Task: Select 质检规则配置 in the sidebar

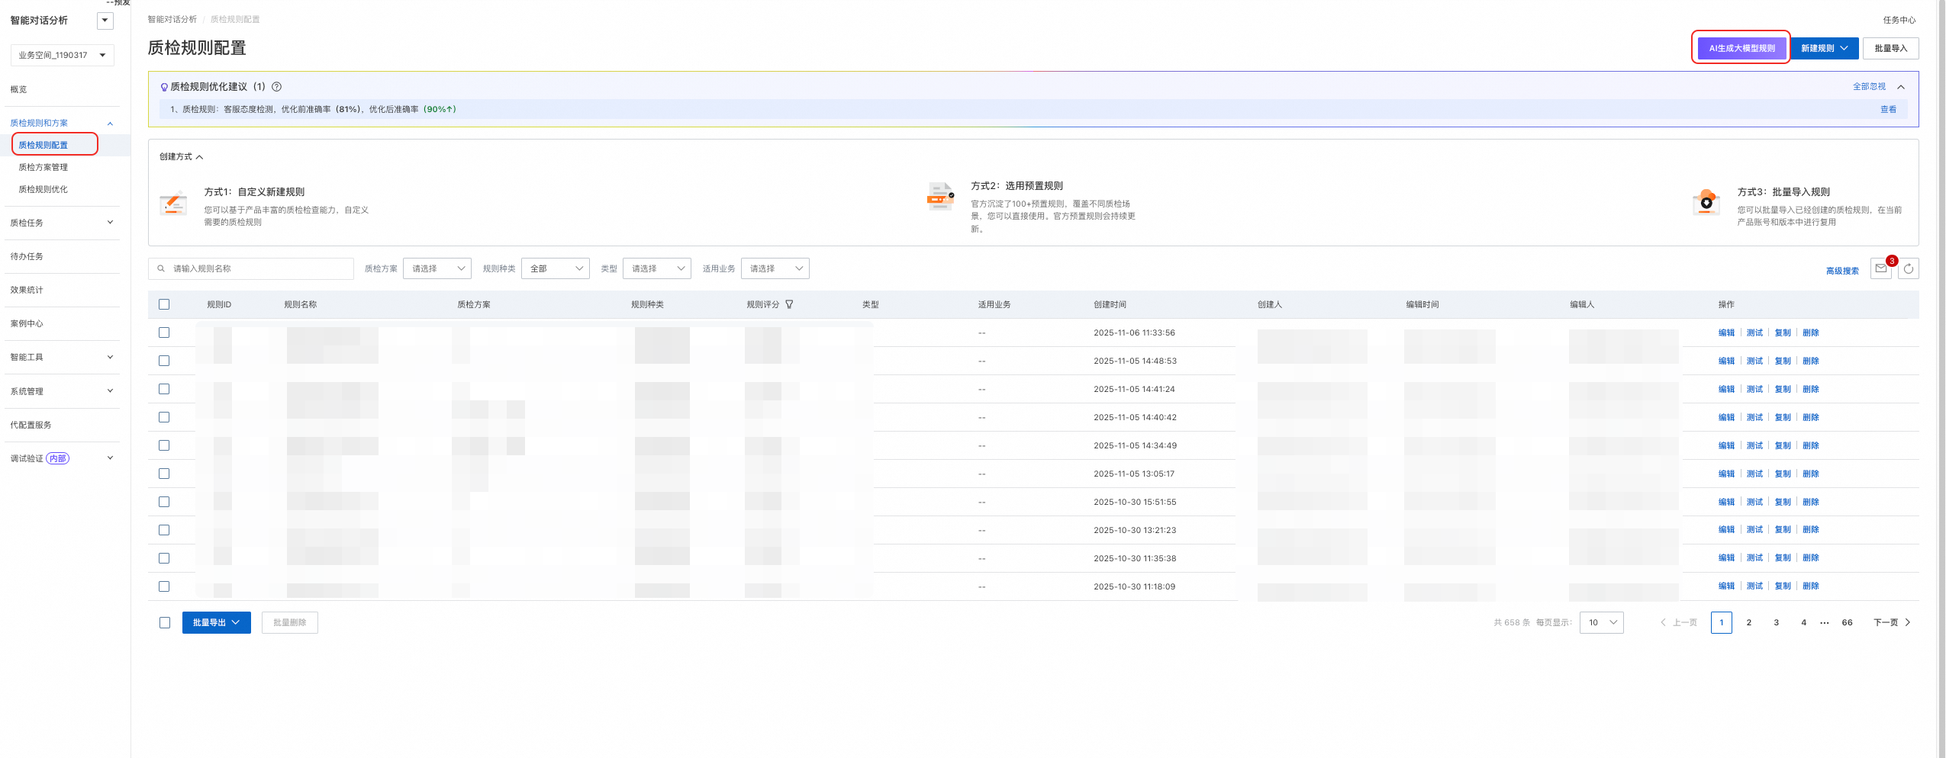Action: [43, 145]
